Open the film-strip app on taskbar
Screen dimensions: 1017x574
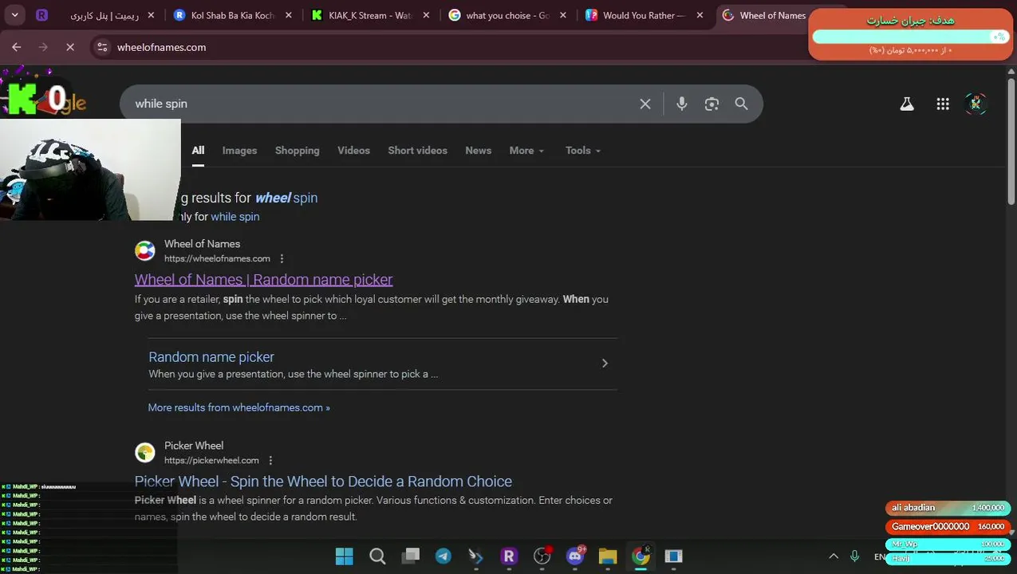673,556
